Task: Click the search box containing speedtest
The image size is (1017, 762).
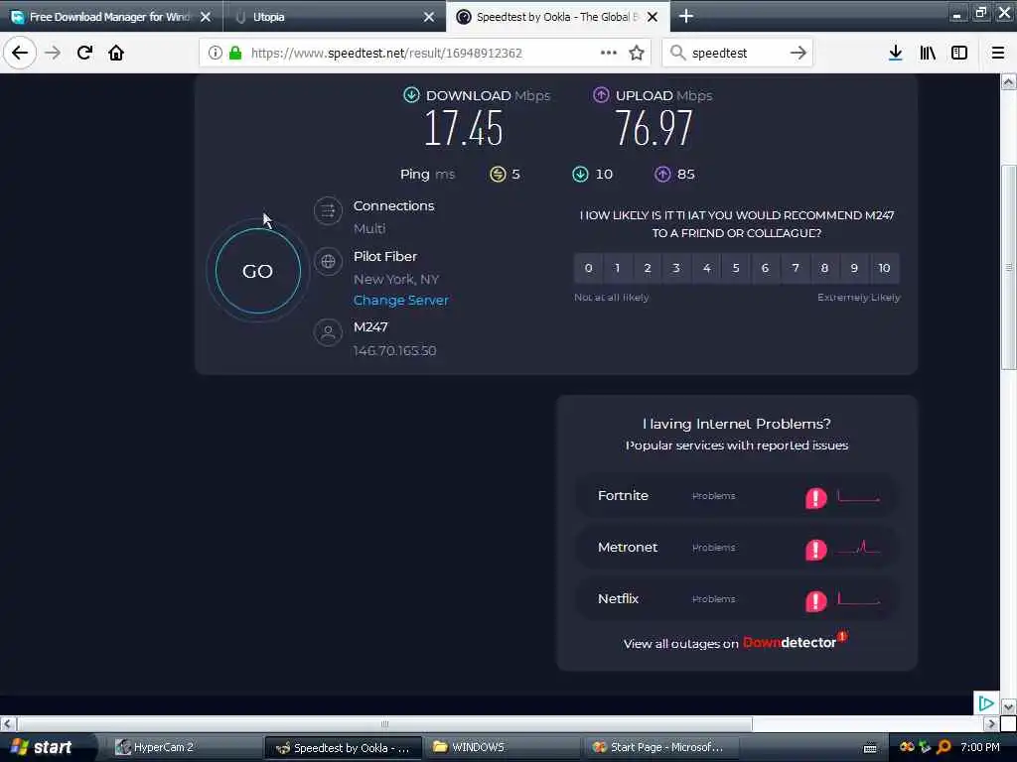Action: pyautogui.click(x=736, y=53)
